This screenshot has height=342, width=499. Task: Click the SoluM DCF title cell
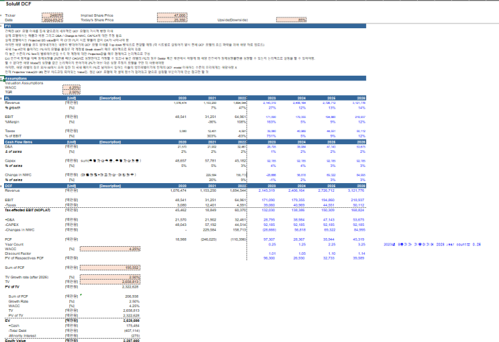[x=19, y=4]
